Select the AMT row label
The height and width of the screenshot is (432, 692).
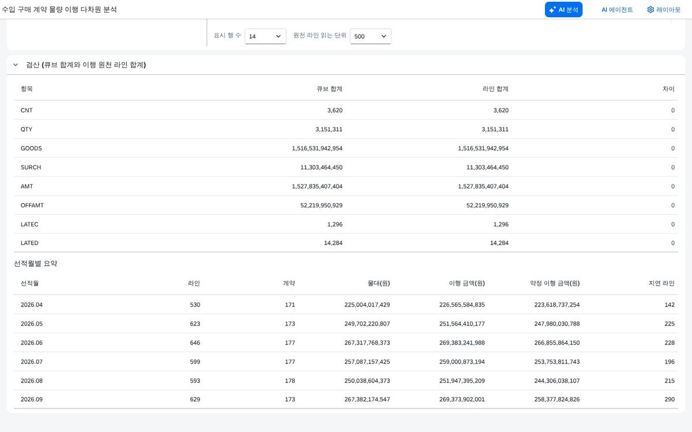point(27,186)
